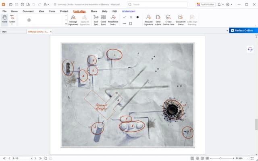Viewport: 258px width, 161px height.
Task: Click the create PDF page icon in title bar
Action: 28,4
